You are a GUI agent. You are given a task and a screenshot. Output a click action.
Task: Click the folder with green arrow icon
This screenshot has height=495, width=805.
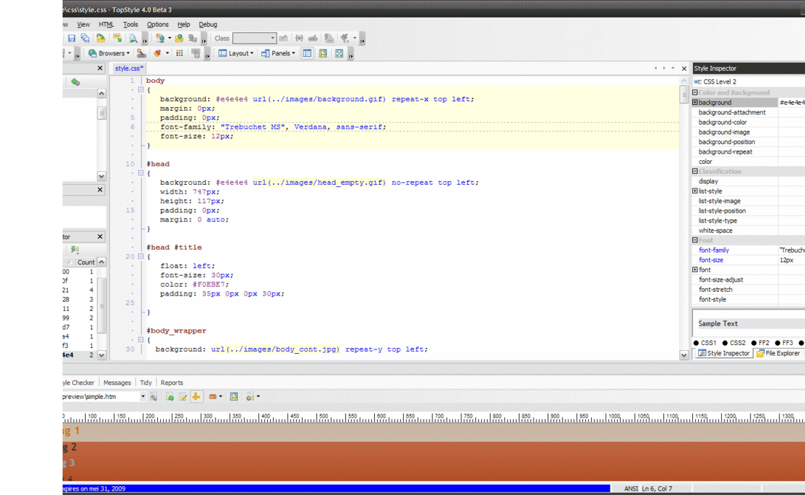[x=100, y=38]
